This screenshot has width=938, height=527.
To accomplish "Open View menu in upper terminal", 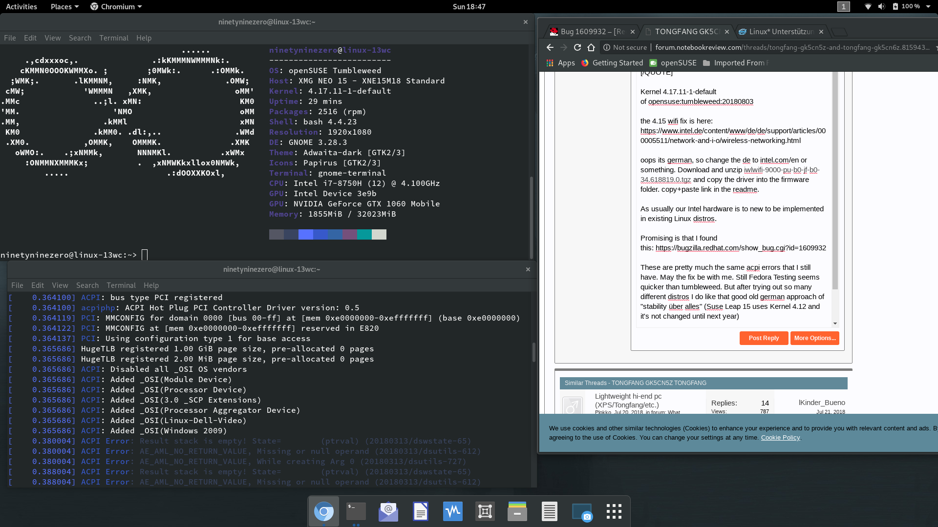I will pos(53,38).
